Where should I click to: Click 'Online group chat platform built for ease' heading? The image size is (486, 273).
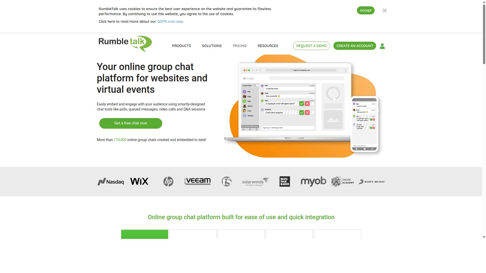[241, 217]
